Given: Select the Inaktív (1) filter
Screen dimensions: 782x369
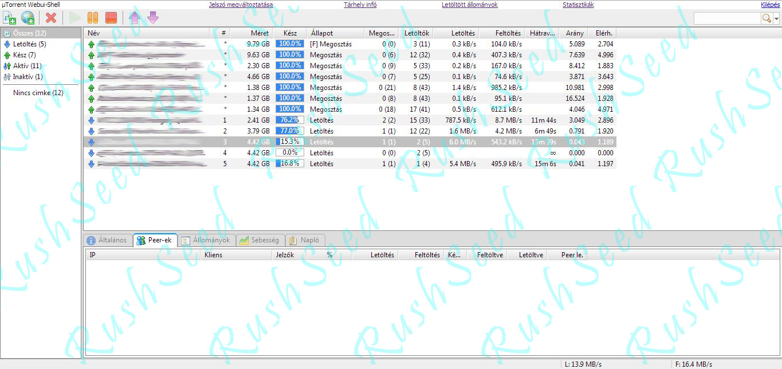Looking at the screenshot, I should coord(27,77).
